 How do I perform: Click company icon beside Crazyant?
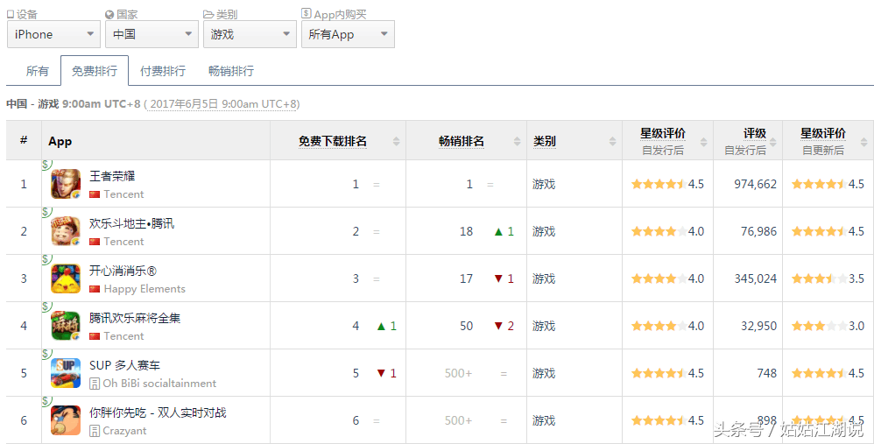pos(95,431)
